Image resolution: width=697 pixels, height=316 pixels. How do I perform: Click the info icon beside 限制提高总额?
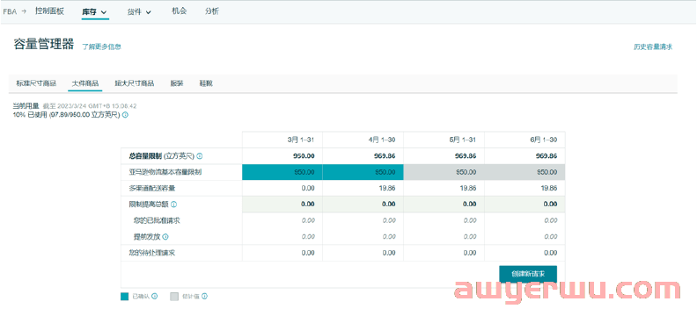(x=173, y=205)
